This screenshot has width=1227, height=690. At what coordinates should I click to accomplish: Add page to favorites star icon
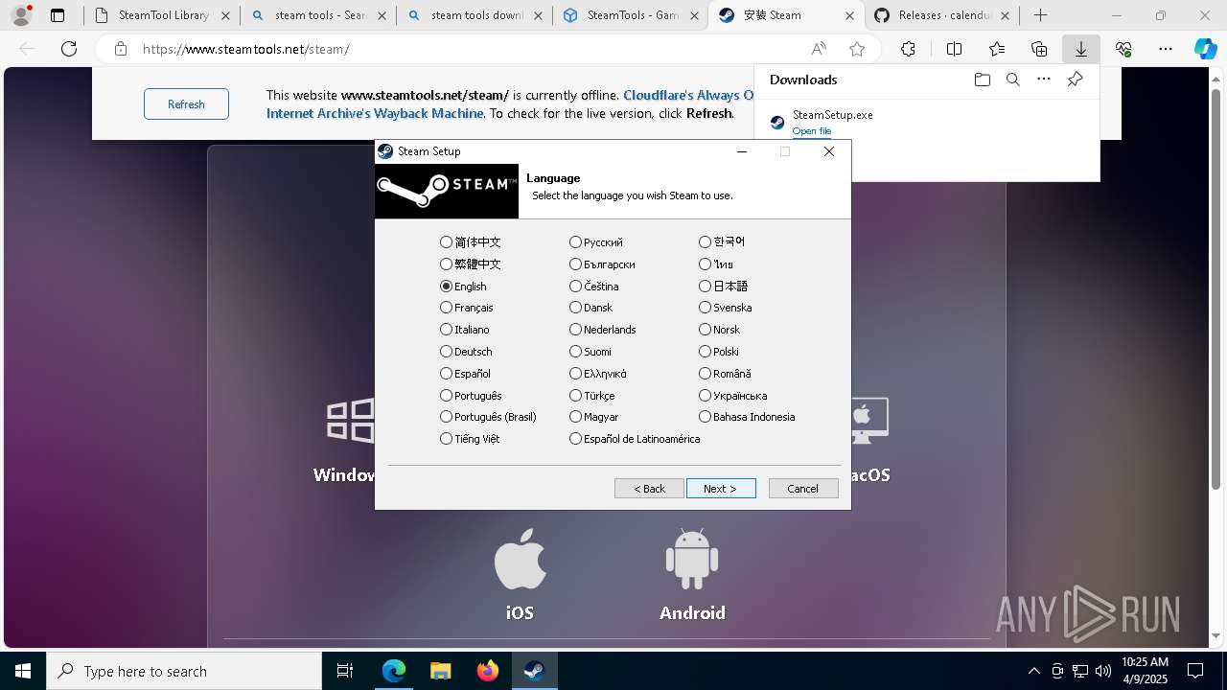pos(857,49)
